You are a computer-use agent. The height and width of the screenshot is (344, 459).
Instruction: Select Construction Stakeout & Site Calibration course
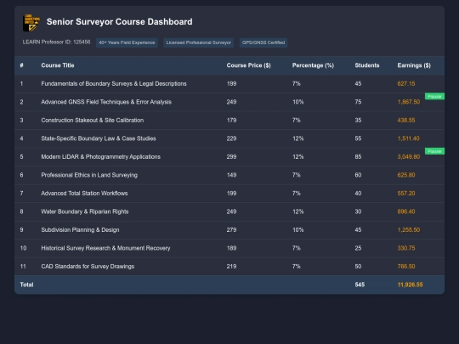tap(92, 121)
